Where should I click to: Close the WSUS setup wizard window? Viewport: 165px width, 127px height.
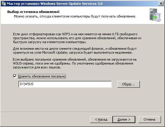point(161,4)
